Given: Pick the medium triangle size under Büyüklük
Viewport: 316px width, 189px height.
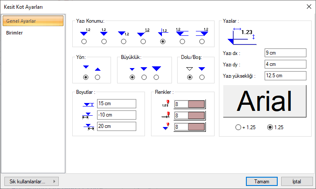Looking at the screenshot, I should pyautogui.click(x=144, y=77).
